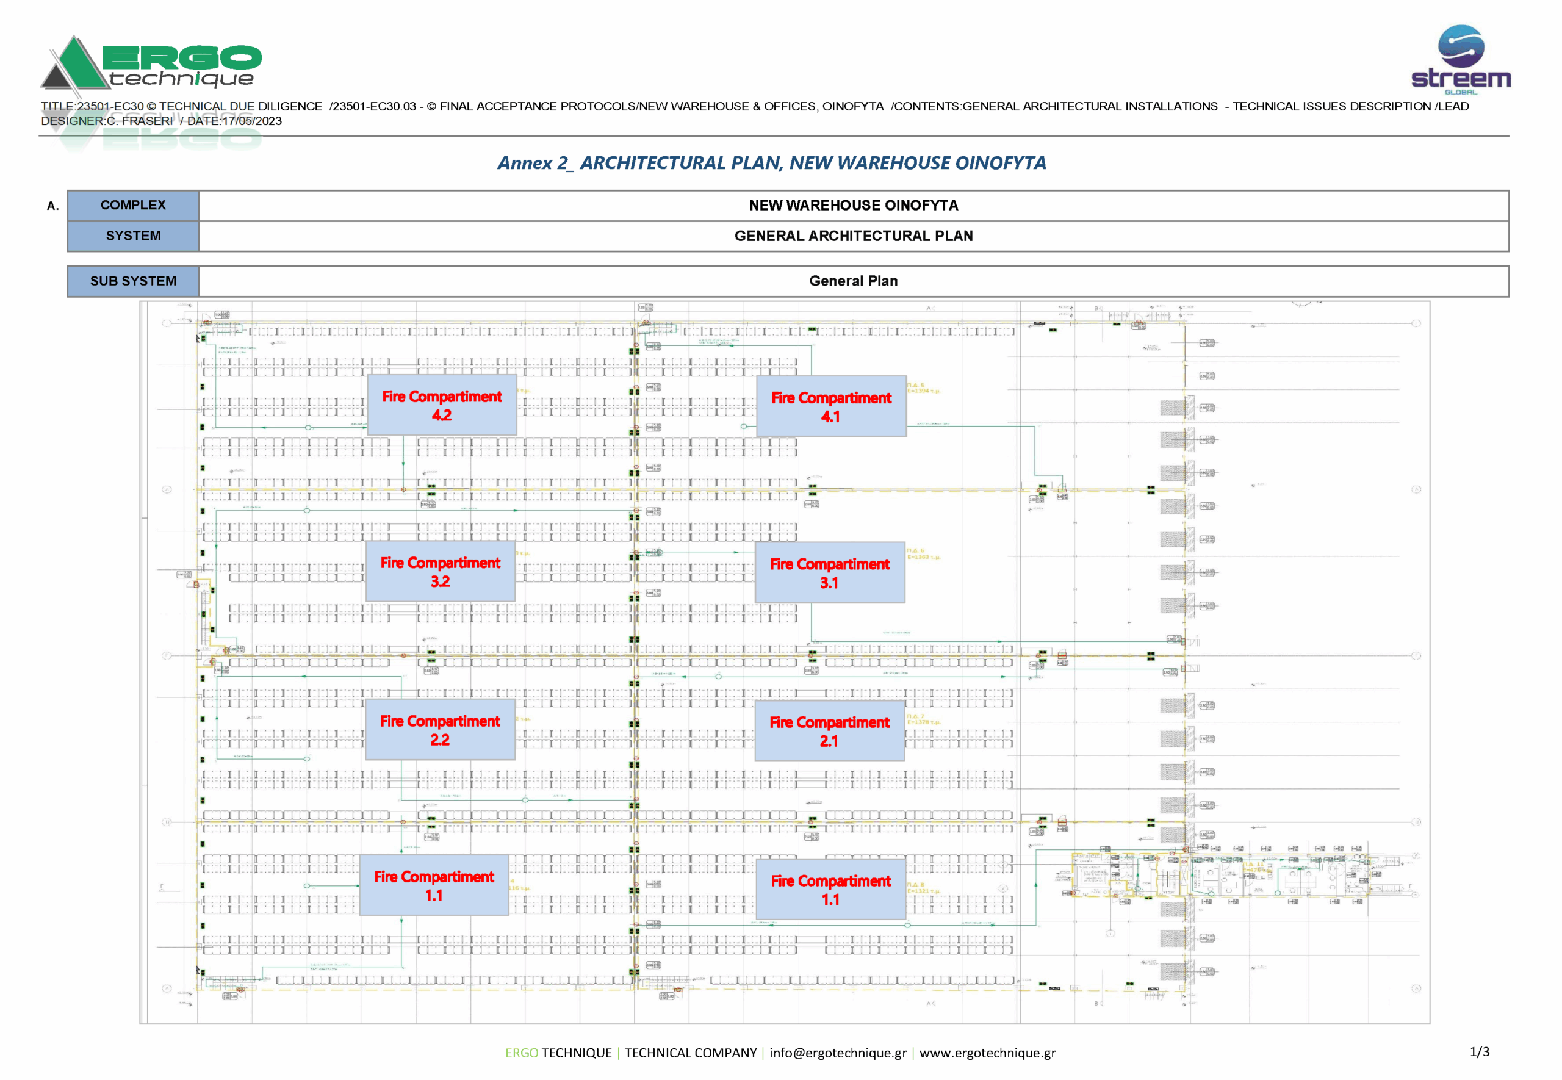
Task: Click the right Fire Compartment 1.1 box
Action: [x=830, y=890]
